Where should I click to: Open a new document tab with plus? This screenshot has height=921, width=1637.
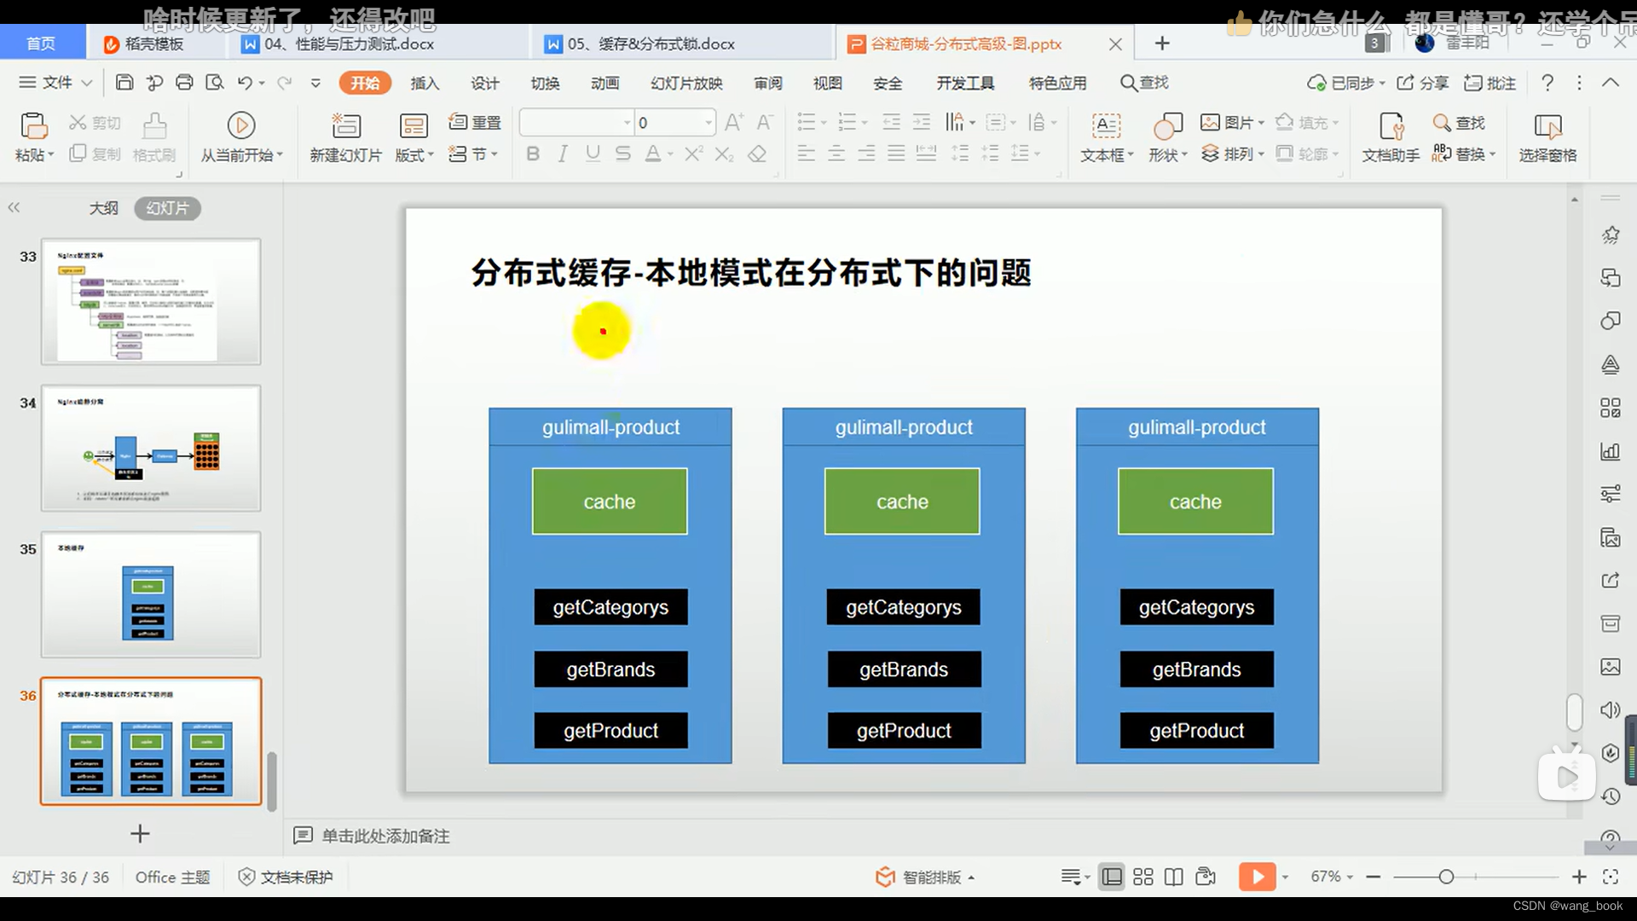1162,43
